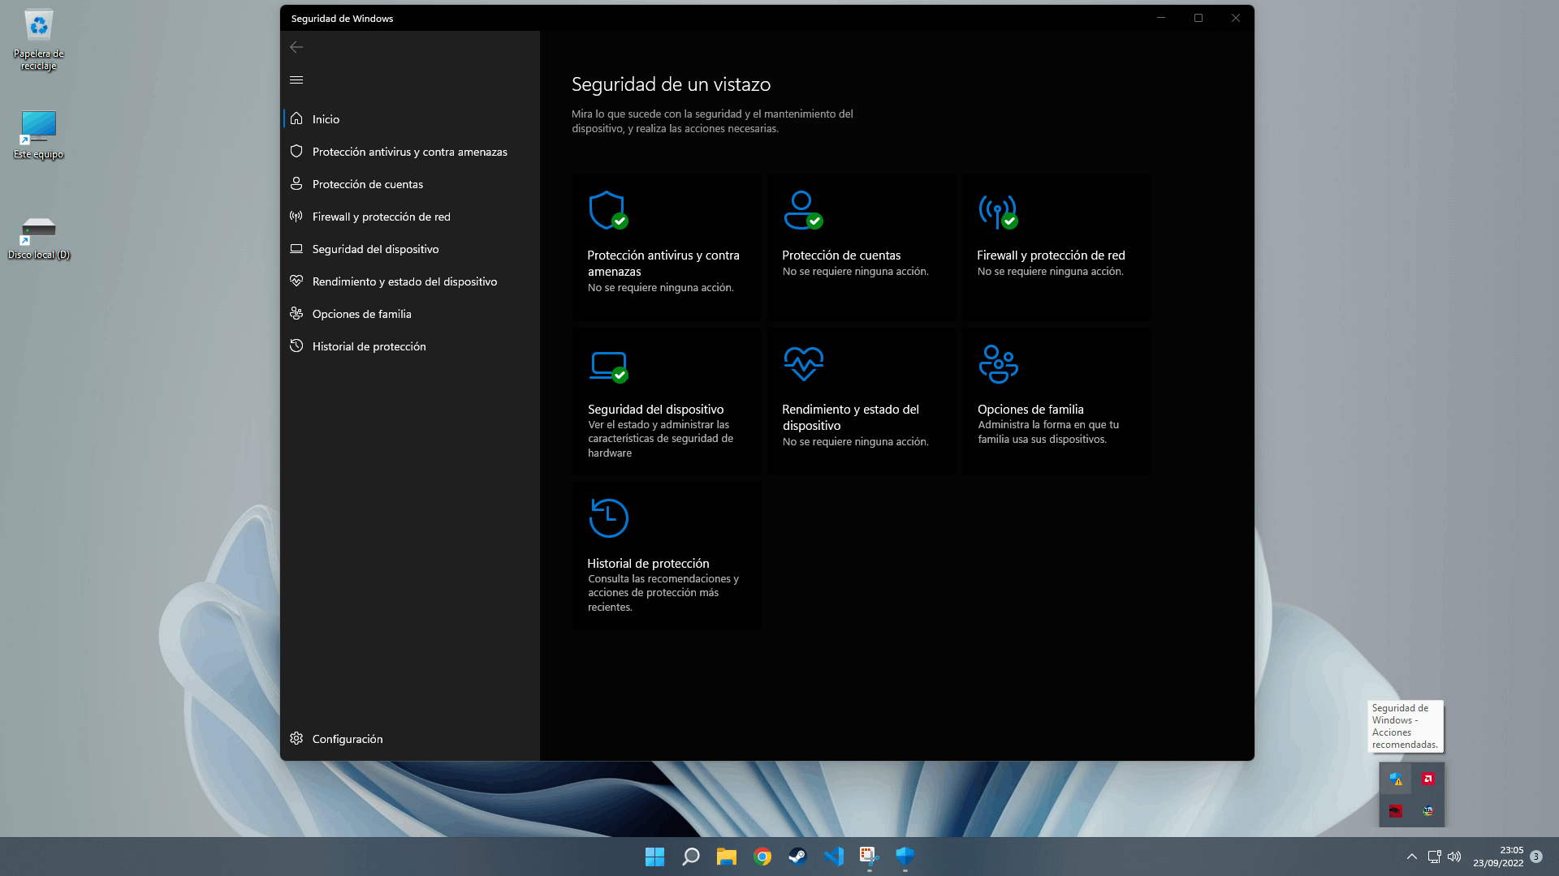Open protection history clock tile icon

coord(608,518)
